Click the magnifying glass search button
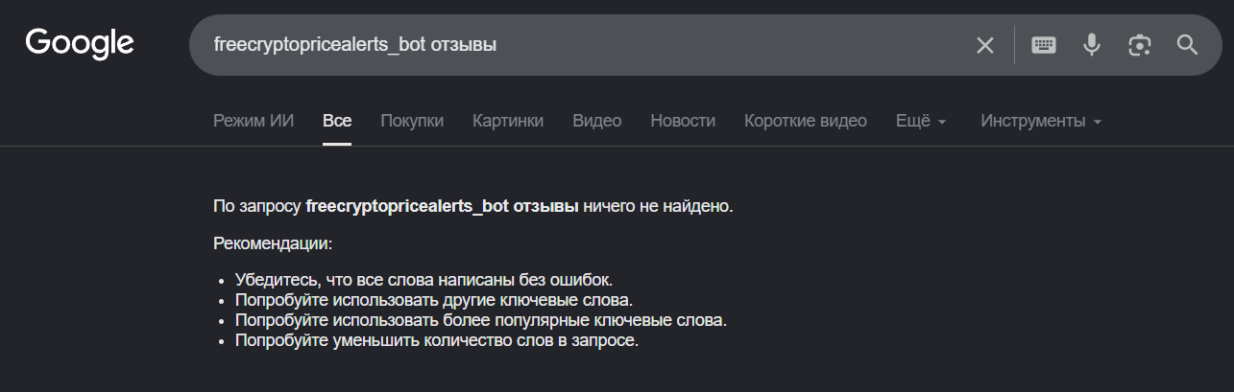Image resolution: width=1234 pixels, height=392 pixels. tap(1188, 45)
